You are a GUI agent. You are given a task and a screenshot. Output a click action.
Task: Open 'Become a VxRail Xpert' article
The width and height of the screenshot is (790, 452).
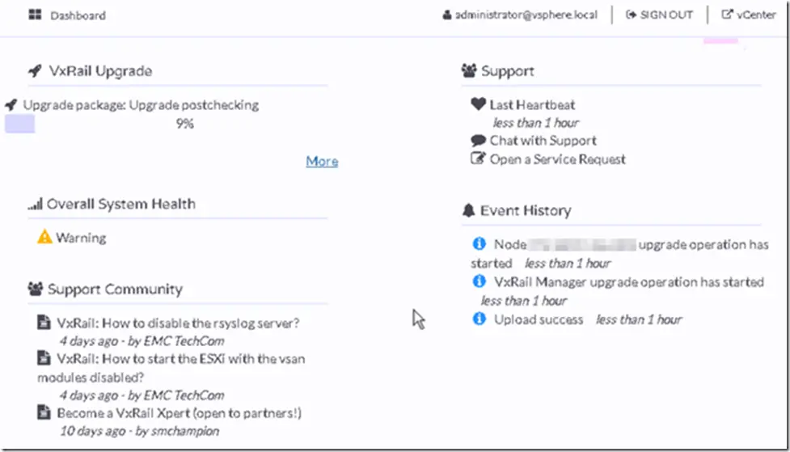coord(179,413)
